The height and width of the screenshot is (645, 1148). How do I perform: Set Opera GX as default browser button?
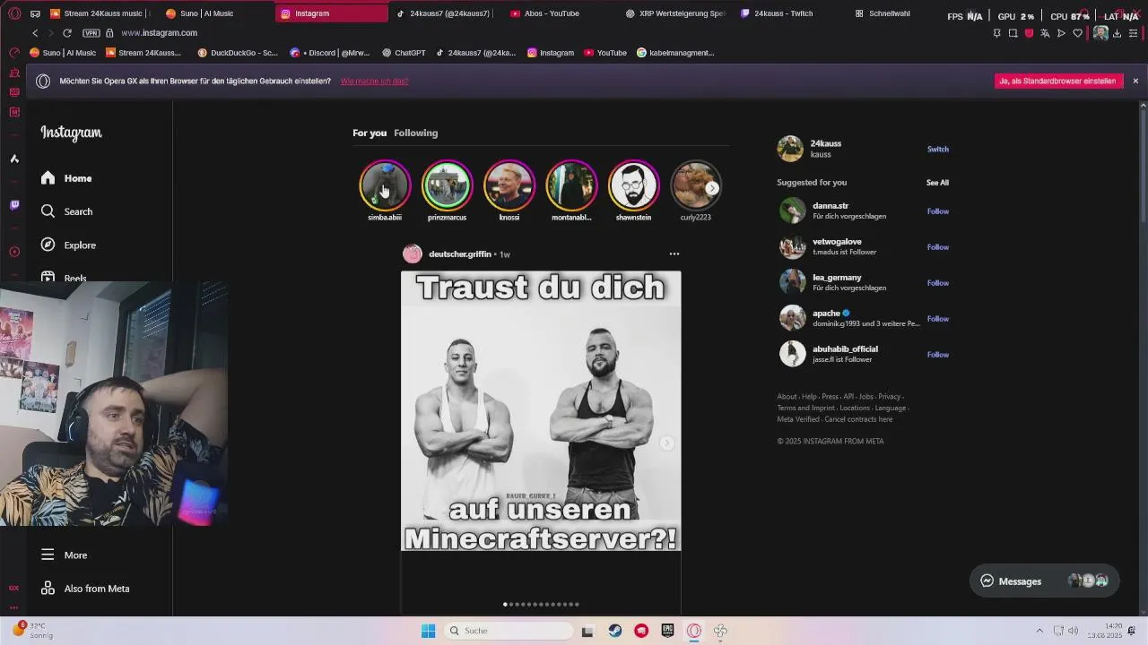(1058, 81)
